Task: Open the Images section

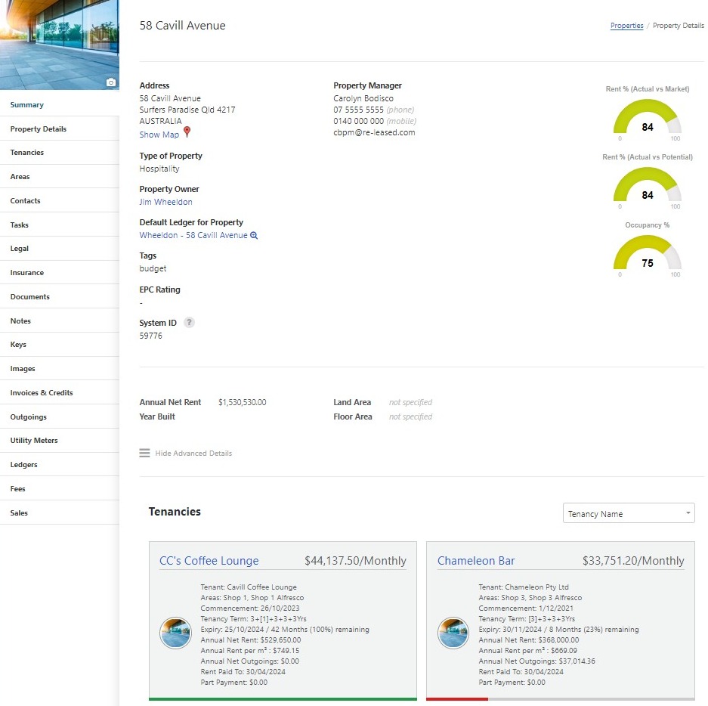Action: 60,369
